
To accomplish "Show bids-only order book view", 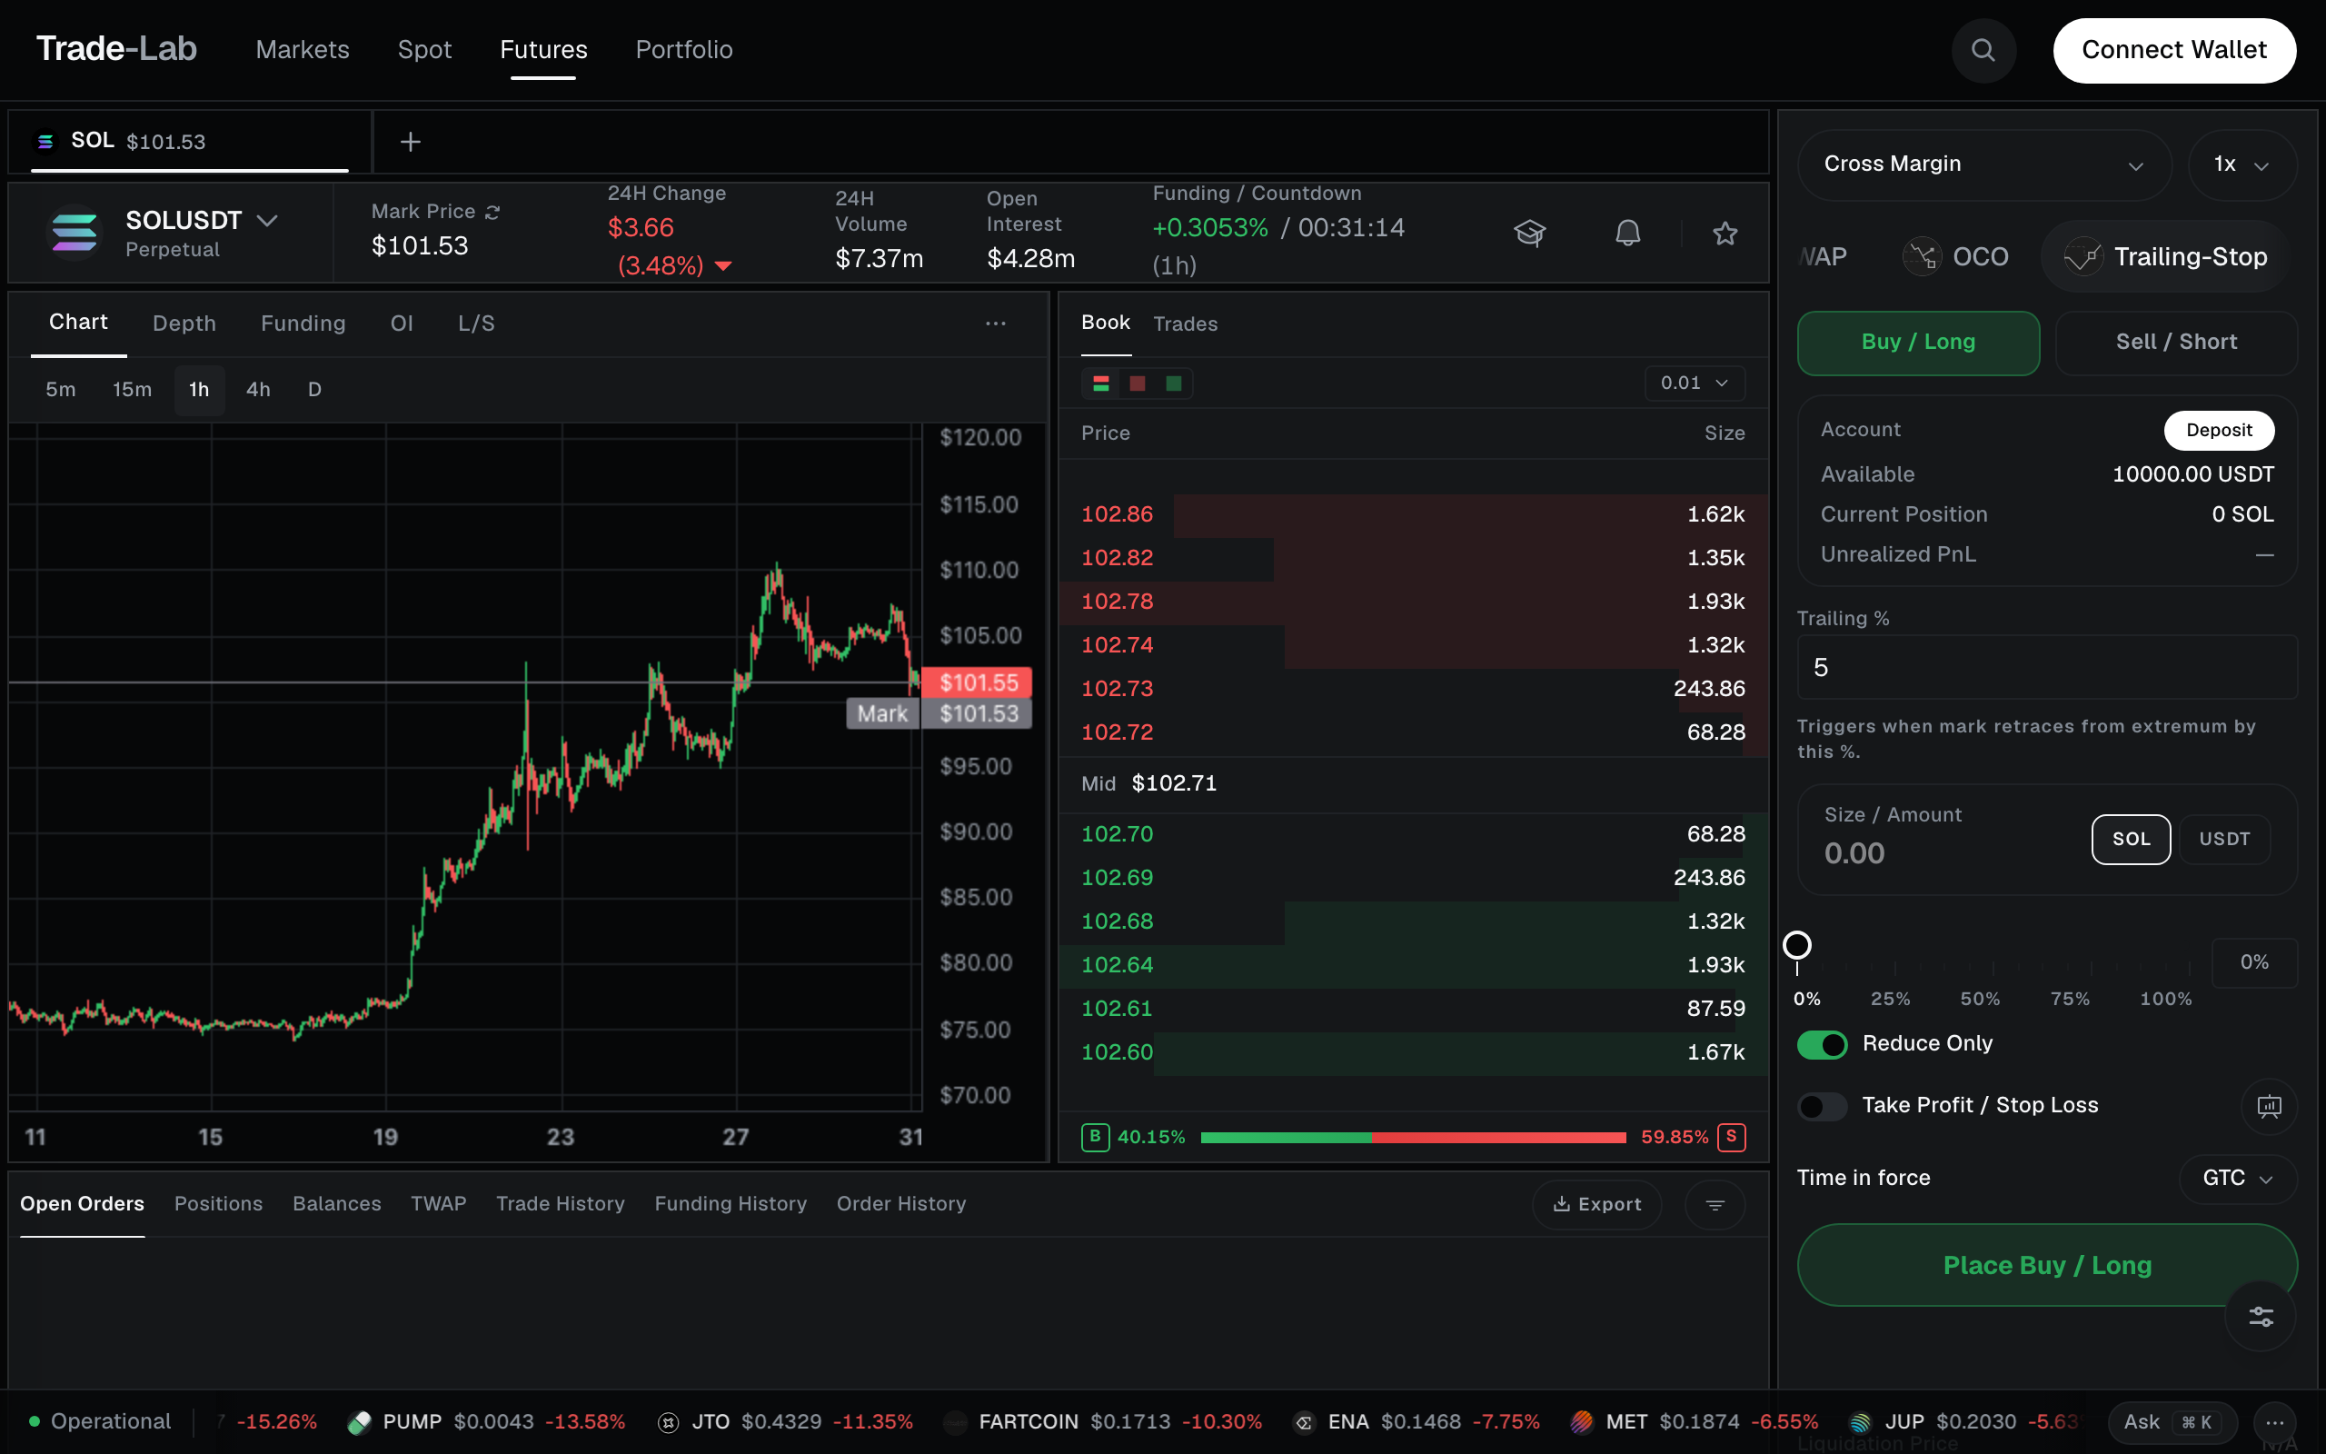I will coord(1174,383).
